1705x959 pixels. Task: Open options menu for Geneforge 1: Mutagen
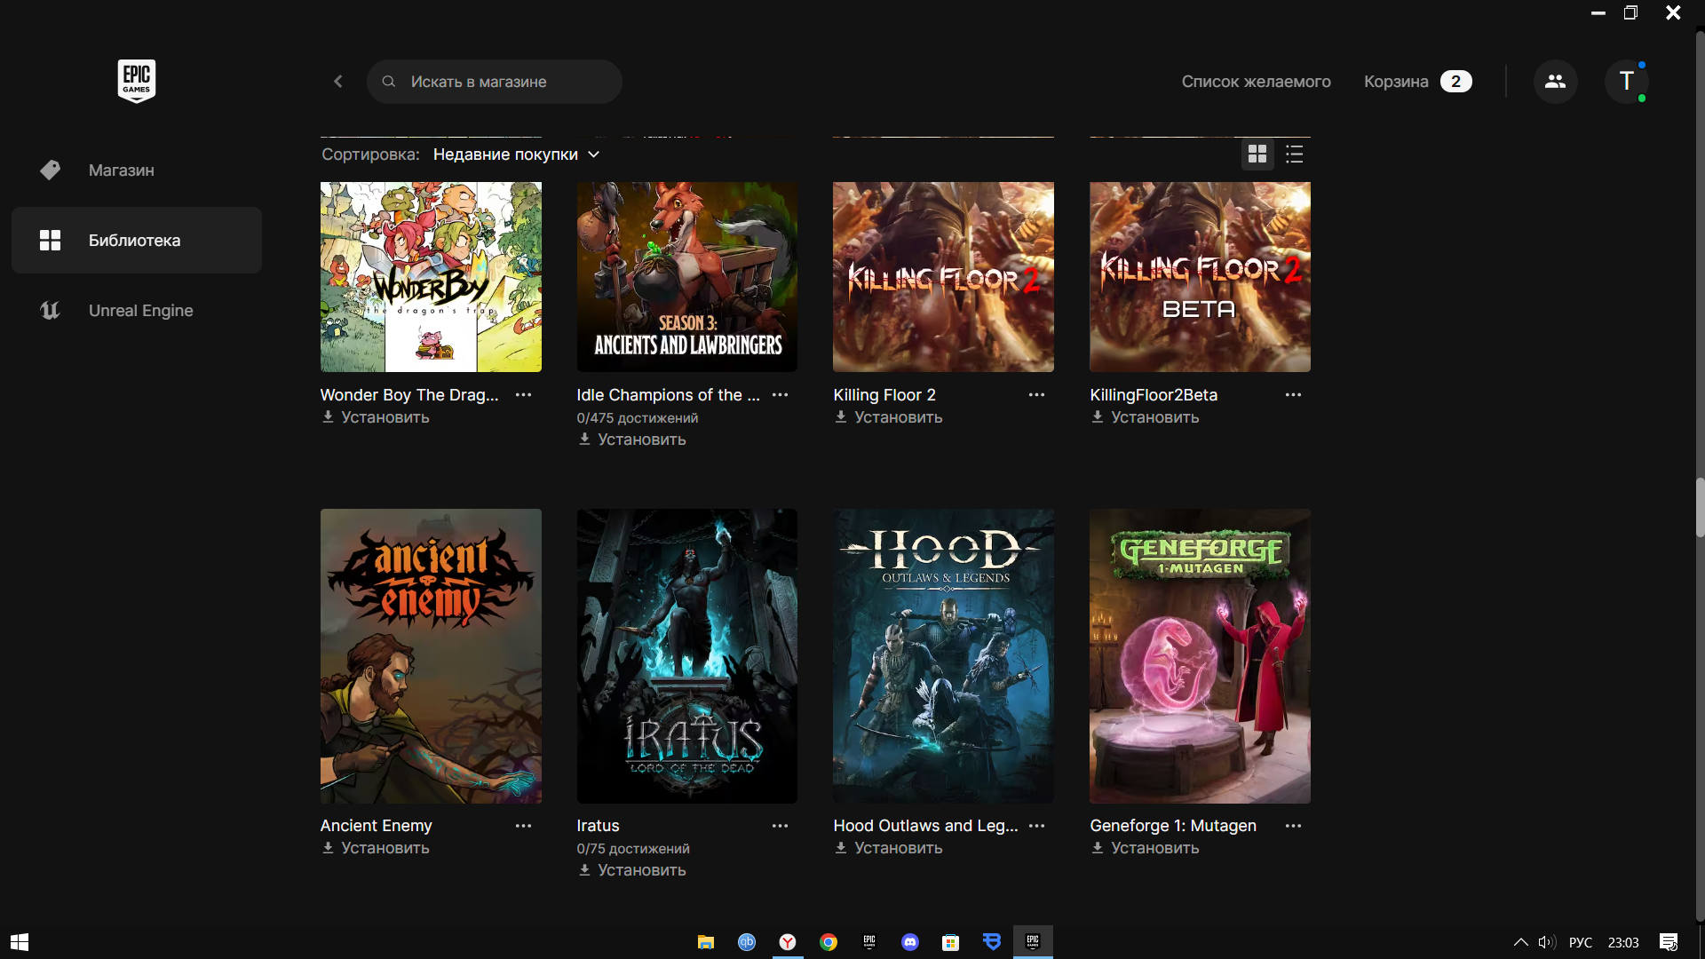[x=1293, y=826]
